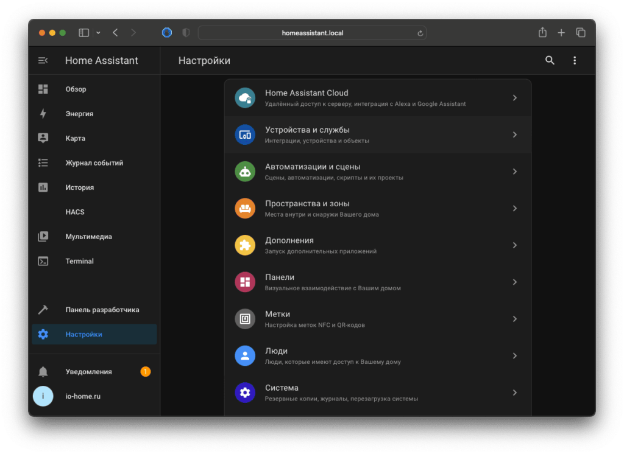Open the three-dot overflow menu

coord(574,60)
